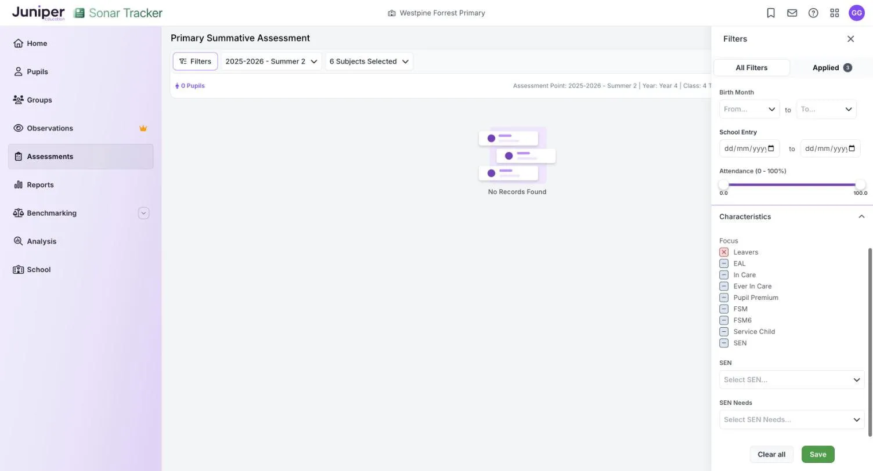
Task: Open the apps grid icon
Action: click(x=835, y=13)
